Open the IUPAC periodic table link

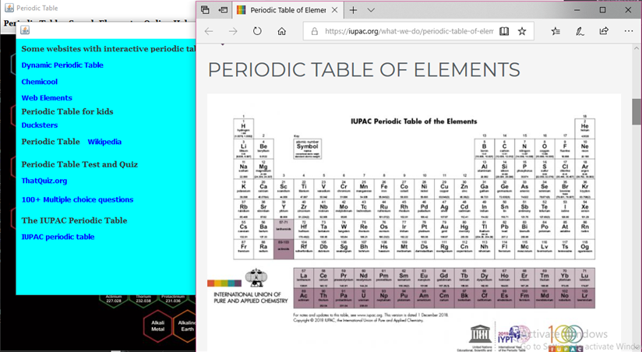click(x=58, y=237)
